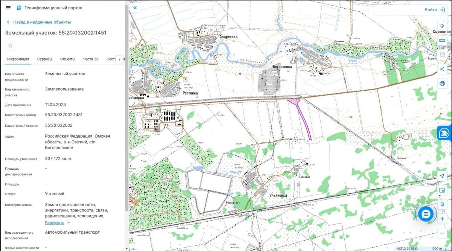Select cadastral number value 55:20:032002:1451
This screenshot has width=452, height=251.
(64, 114)
